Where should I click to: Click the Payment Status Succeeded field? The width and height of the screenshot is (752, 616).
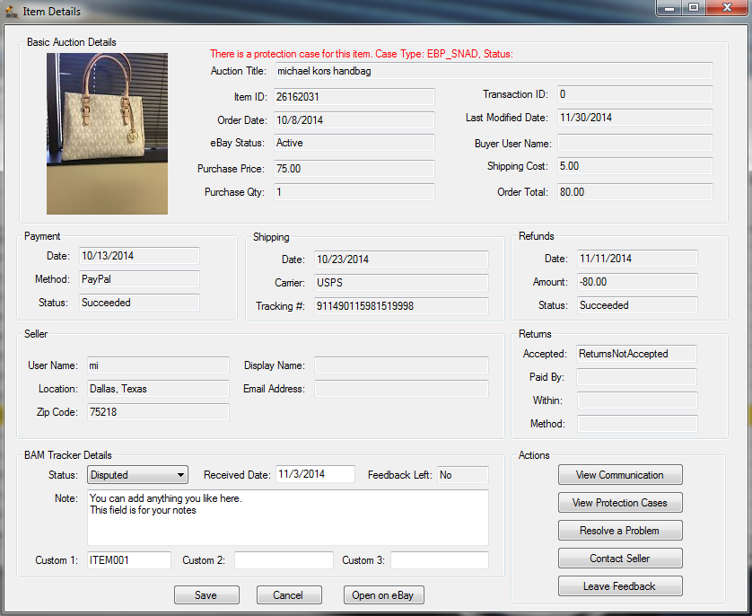(139, 303)
